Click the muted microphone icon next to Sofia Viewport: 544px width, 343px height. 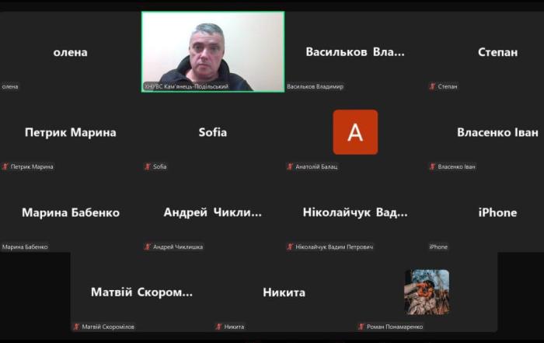click(x=148, y=166)
